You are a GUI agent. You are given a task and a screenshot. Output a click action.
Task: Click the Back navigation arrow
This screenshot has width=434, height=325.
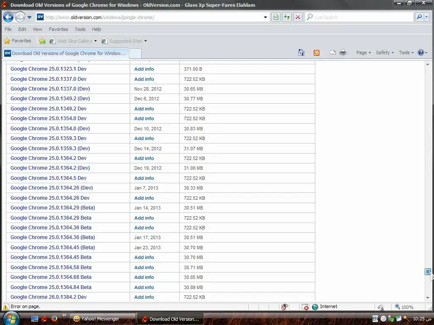point(8,17)
